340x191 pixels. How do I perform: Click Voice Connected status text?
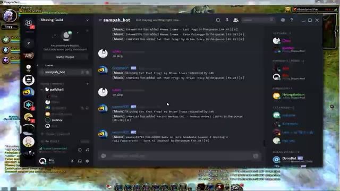[55, 149]
